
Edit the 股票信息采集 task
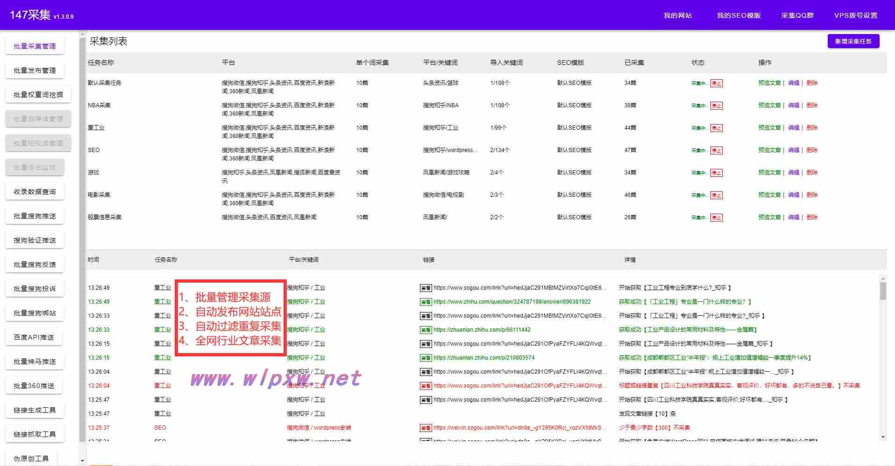tap(794, 217)
